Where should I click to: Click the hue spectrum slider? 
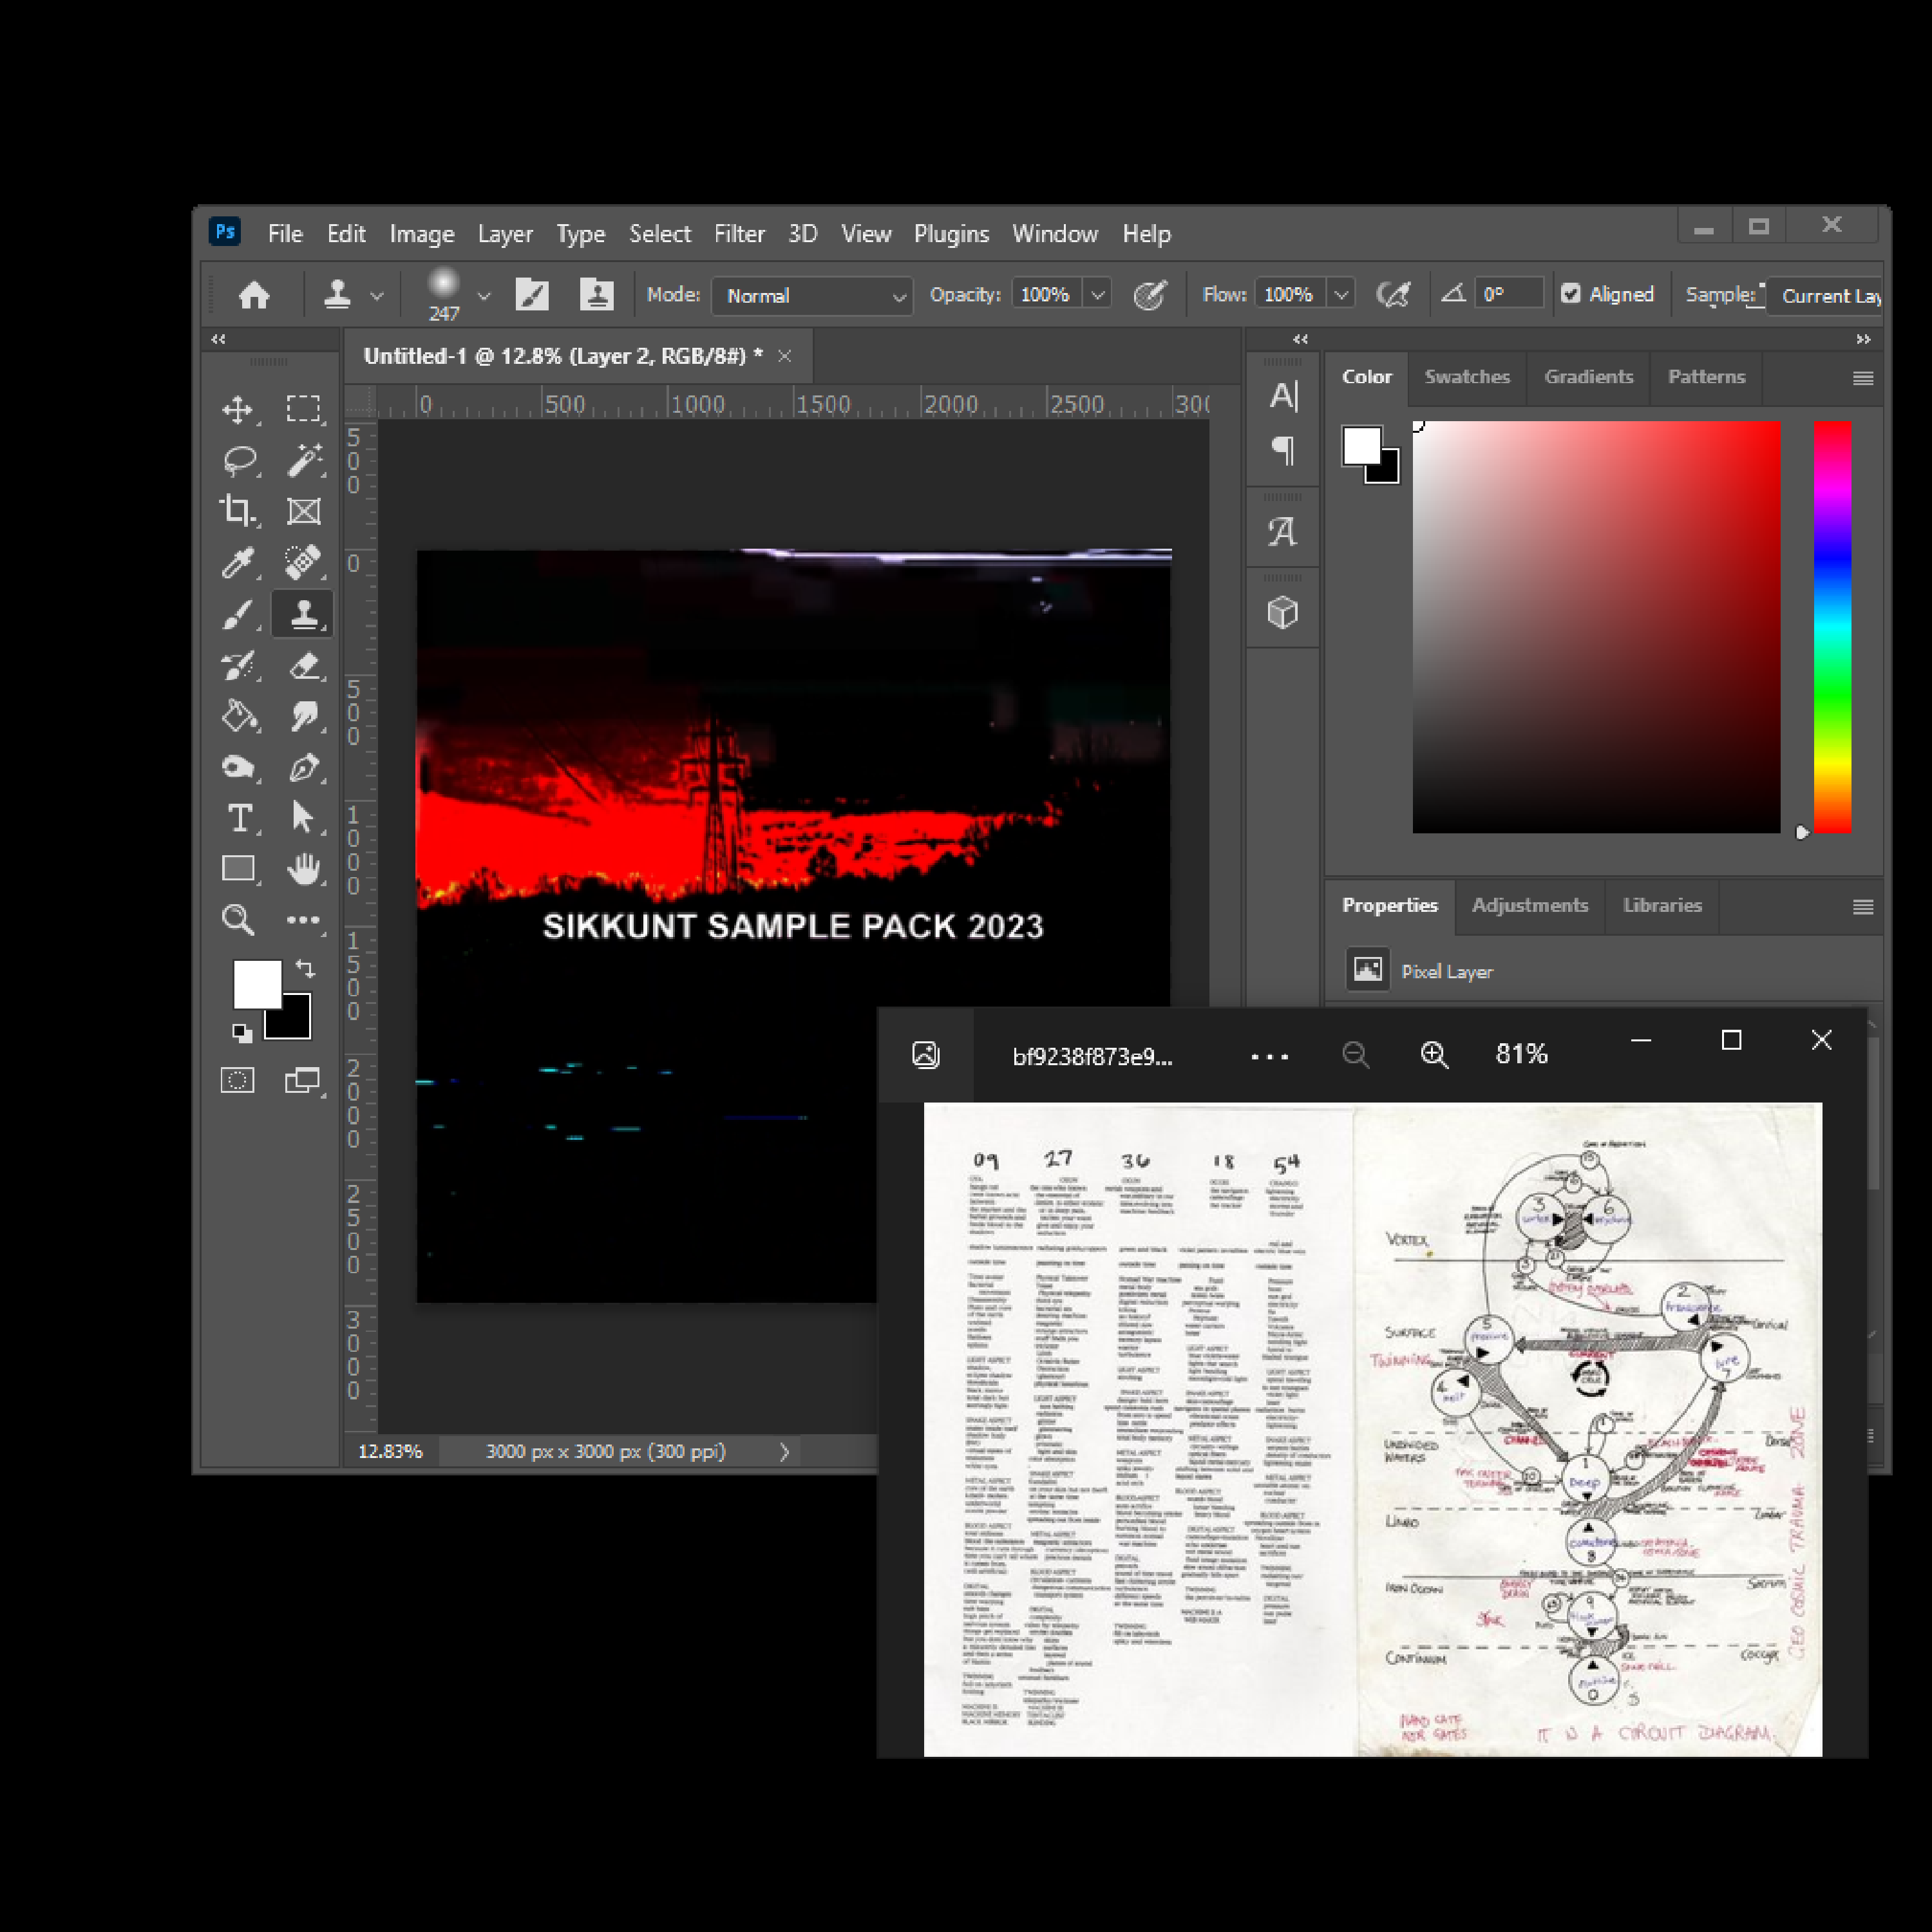click(1832, 627)
